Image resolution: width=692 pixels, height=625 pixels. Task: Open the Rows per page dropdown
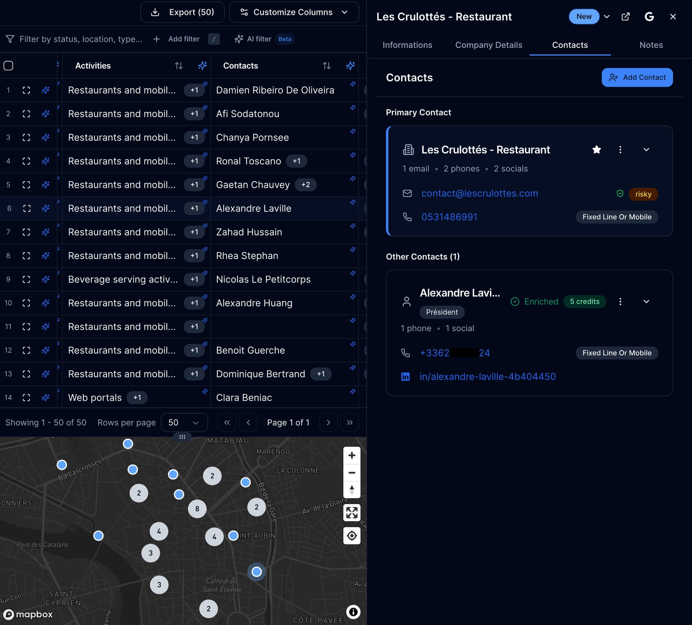tap(184, 423)
